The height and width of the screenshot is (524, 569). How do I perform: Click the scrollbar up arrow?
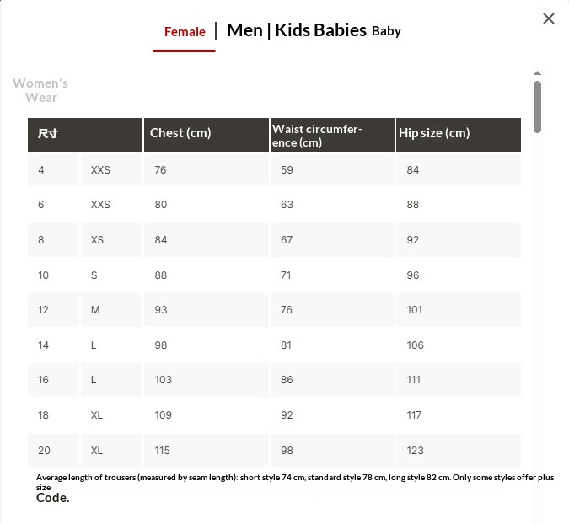click(x=537, y=73)
